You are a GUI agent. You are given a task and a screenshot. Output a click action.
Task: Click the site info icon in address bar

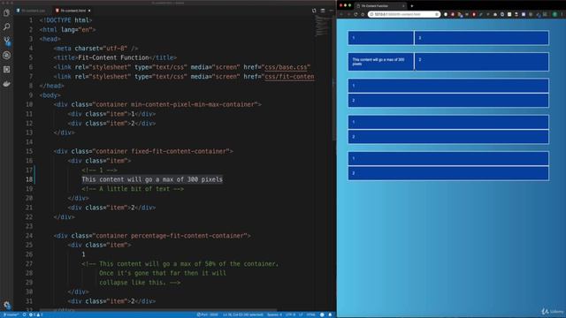371,14
